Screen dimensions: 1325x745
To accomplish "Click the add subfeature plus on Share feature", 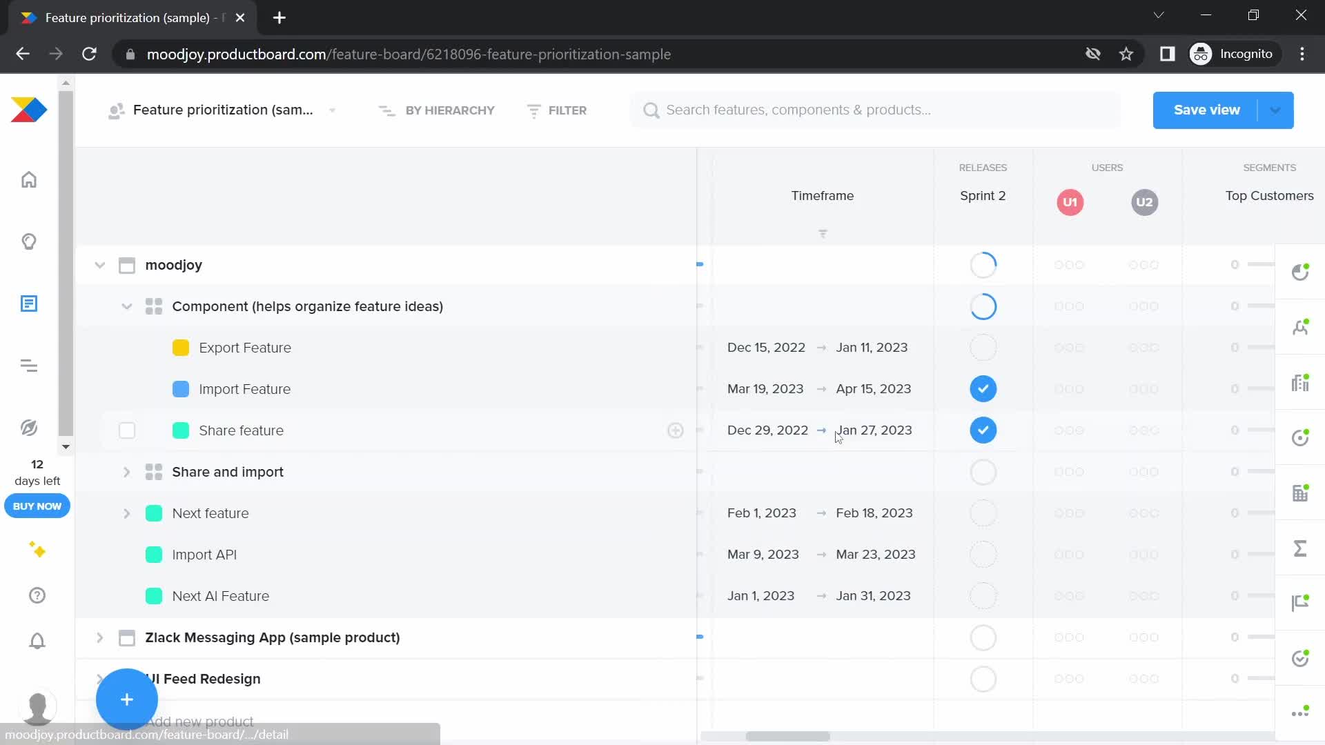I will coord(676,430).
